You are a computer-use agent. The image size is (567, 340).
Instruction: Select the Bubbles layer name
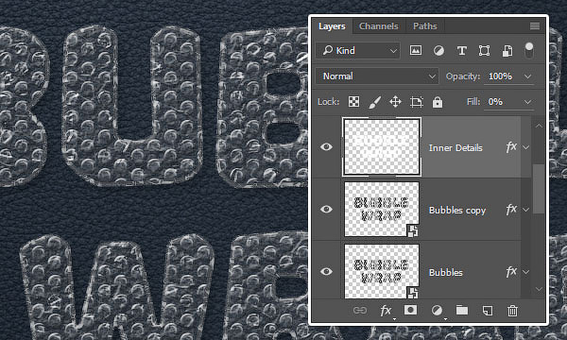pos(445,272)
